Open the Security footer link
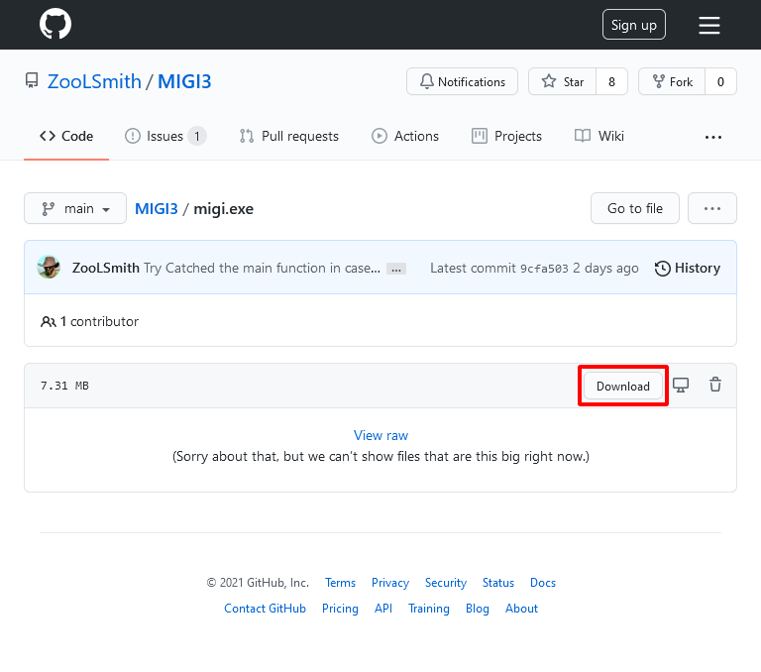The image size is (761, 672). pos(446,583)
